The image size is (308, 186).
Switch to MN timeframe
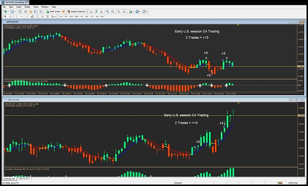click(102, 17)
